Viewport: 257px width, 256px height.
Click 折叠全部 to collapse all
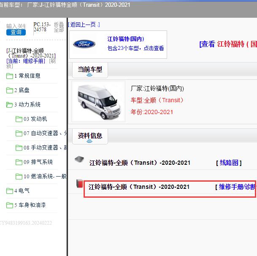click(x=59, y=27)
